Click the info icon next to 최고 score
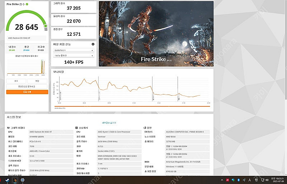The height and width of the screenshot is (184, 287). pos(44,47)
